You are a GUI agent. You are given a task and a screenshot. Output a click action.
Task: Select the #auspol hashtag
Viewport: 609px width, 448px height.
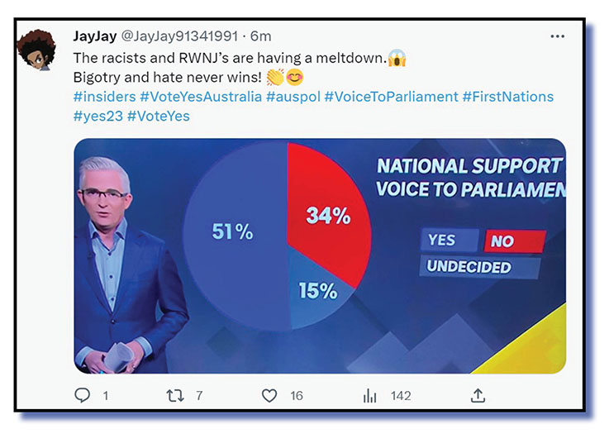pos(293,97)
